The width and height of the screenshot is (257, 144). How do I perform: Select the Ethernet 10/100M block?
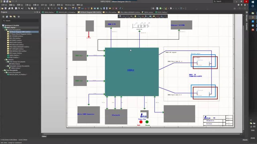coord(182,25)
